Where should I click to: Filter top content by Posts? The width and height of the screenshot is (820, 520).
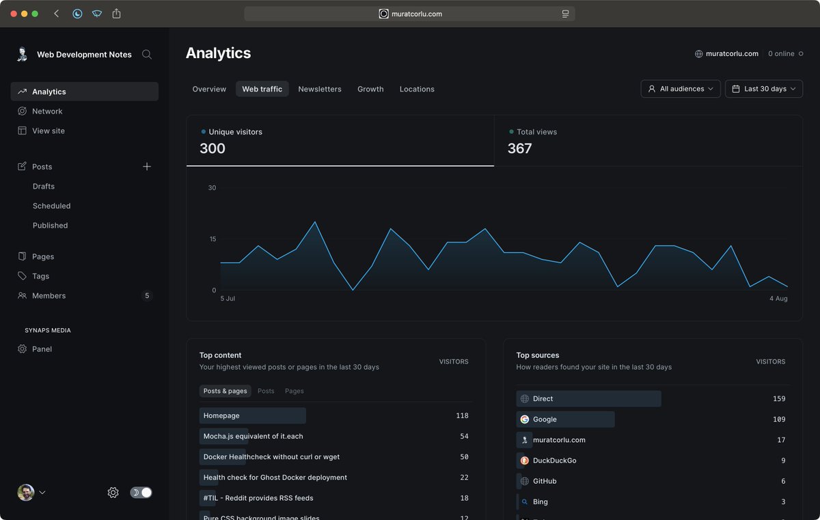(x=266, y=392)
